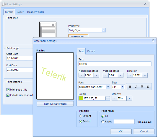Screen dimensions: 158x138
Task: Click the watermark Preview page
Action: (x=55, y=76)
